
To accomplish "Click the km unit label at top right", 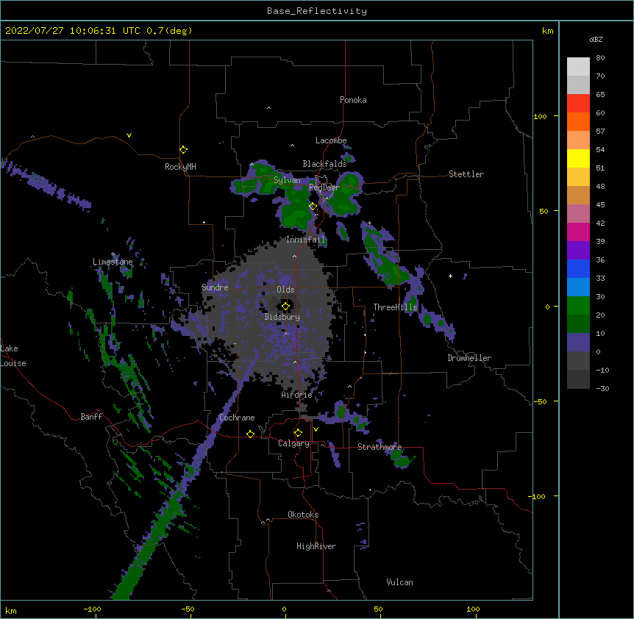I will point(548,31).
